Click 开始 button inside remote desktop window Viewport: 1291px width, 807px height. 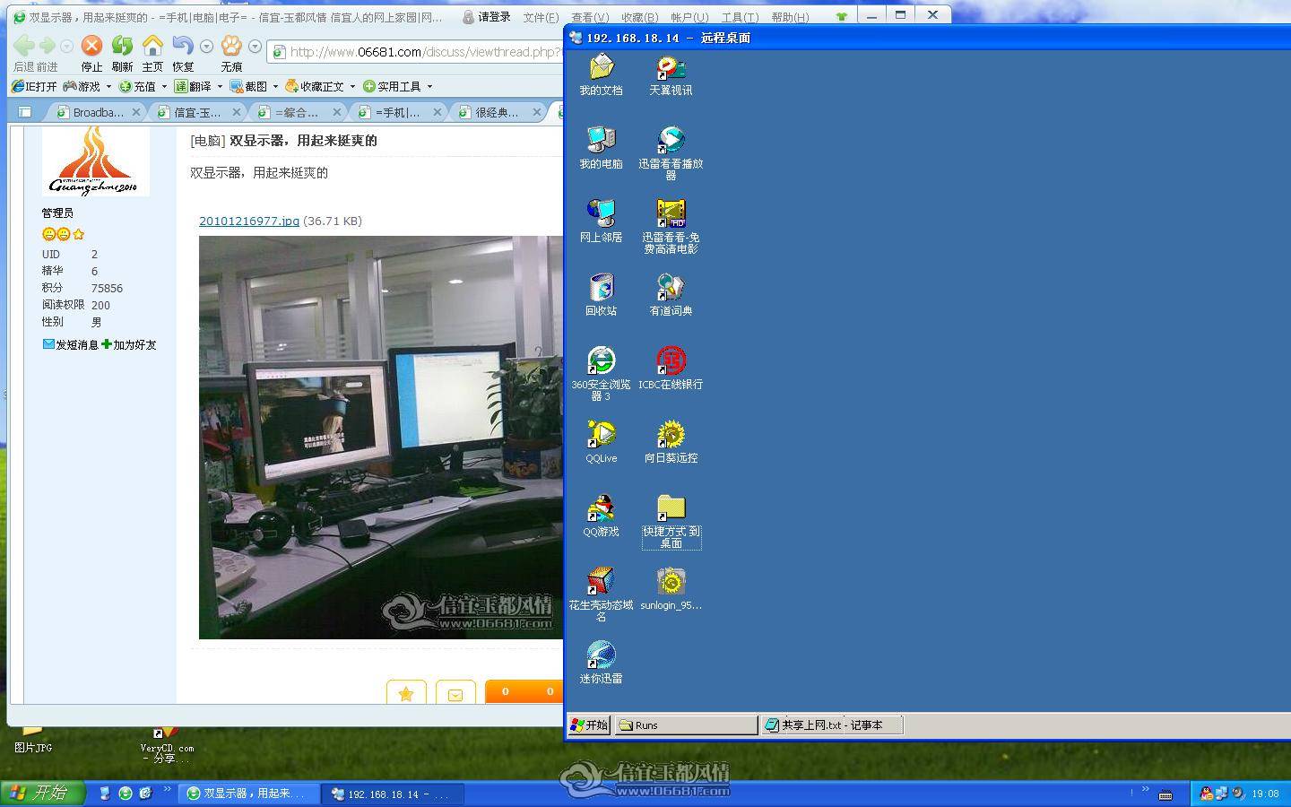[x=590, y=725]
